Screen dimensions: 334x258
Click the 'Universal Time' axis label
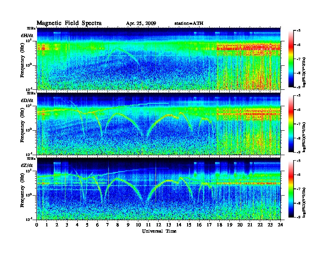(x=159, y=231)
